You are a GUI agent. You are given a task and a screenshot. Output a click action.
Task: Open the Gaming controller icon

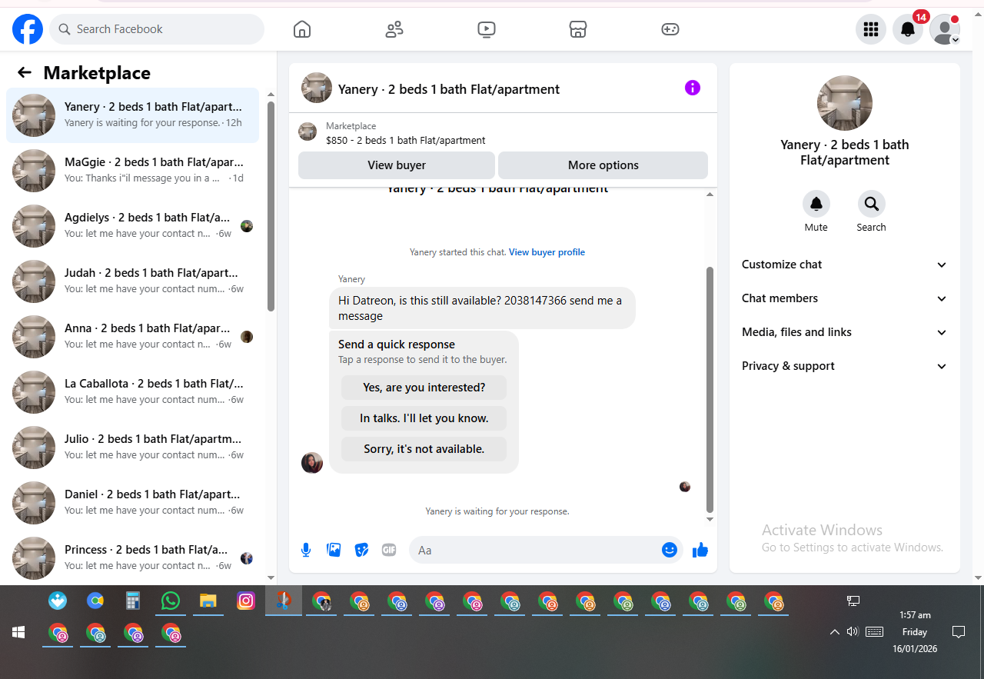tap(670, 29)
